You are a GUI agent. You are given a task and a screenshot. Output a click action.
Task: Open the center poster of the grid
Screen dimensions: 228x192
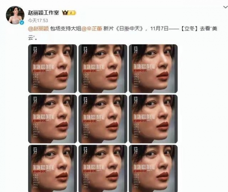click(x=103, y=119)
